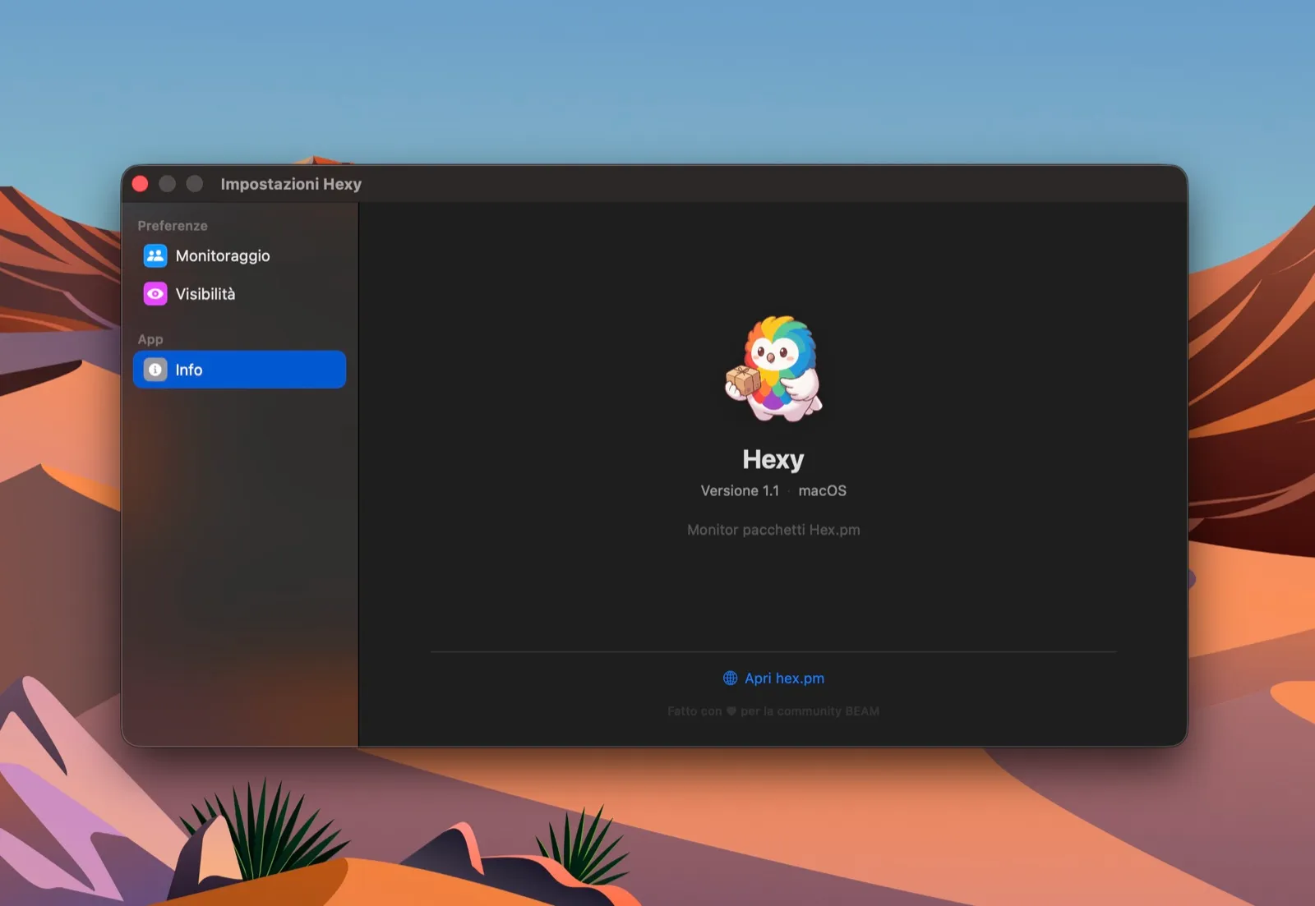
Task: Click the Monitor pacchetti Hex.pm description
Action: coord(773,530)
